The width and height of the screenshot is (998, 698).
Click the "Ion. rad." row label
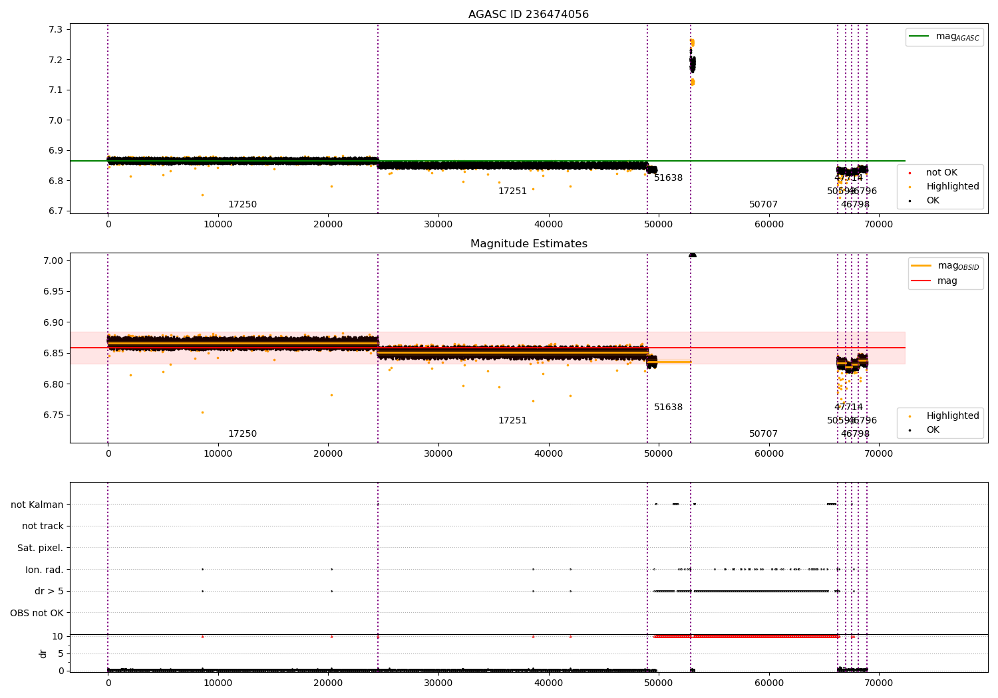(x=45, y=570)
